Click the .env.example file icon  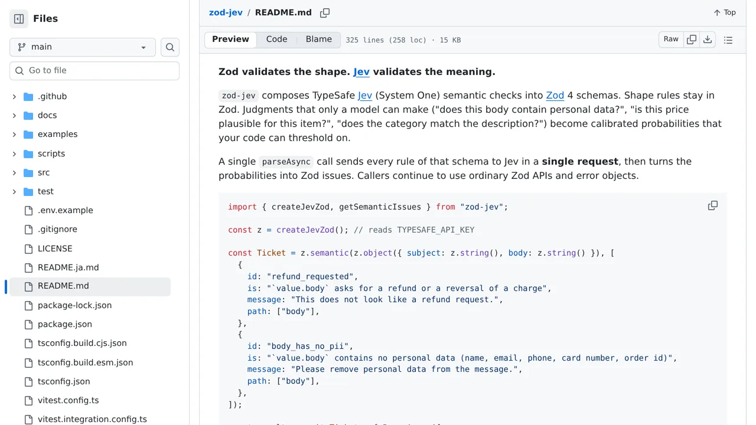28,210
